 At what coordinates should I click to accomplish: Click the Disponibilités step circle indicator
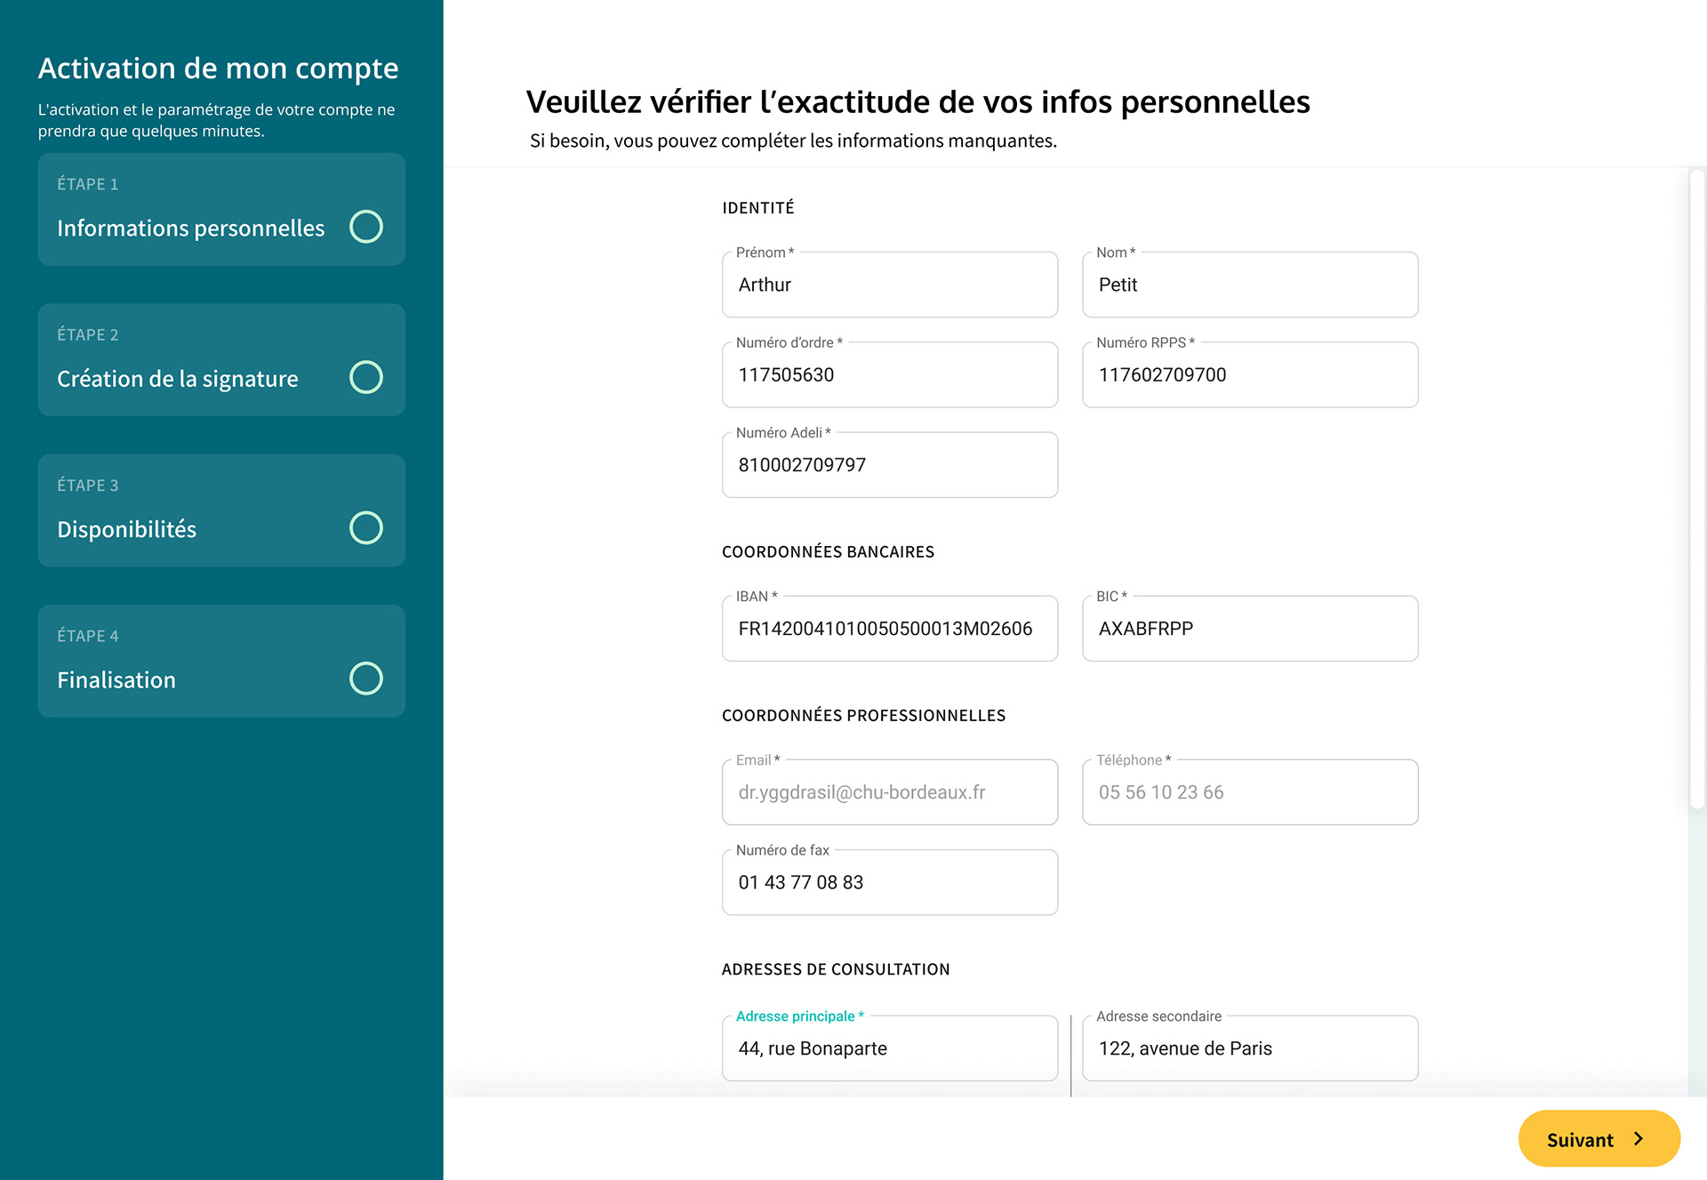pos(366,528)
